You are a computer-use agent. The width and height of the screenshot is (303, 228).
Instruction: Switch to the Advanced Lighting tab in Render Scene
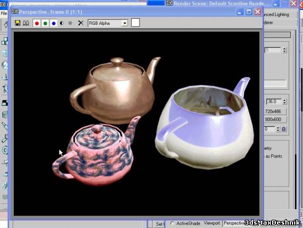[277, 15]
